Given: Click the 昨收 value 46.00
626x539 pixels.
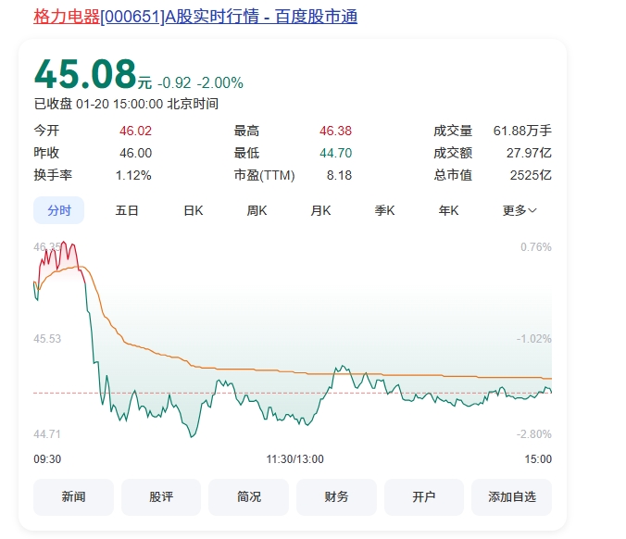Looking at the screenshot, I should coord(136,153).
